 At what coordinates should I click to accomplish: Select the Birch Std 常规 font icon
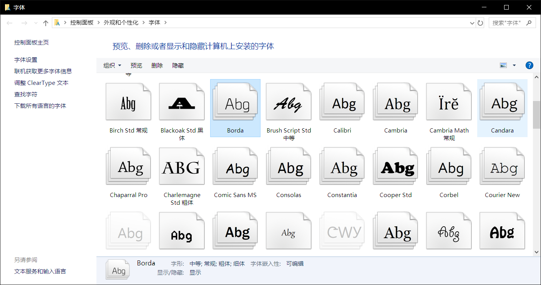pos(128,103)
